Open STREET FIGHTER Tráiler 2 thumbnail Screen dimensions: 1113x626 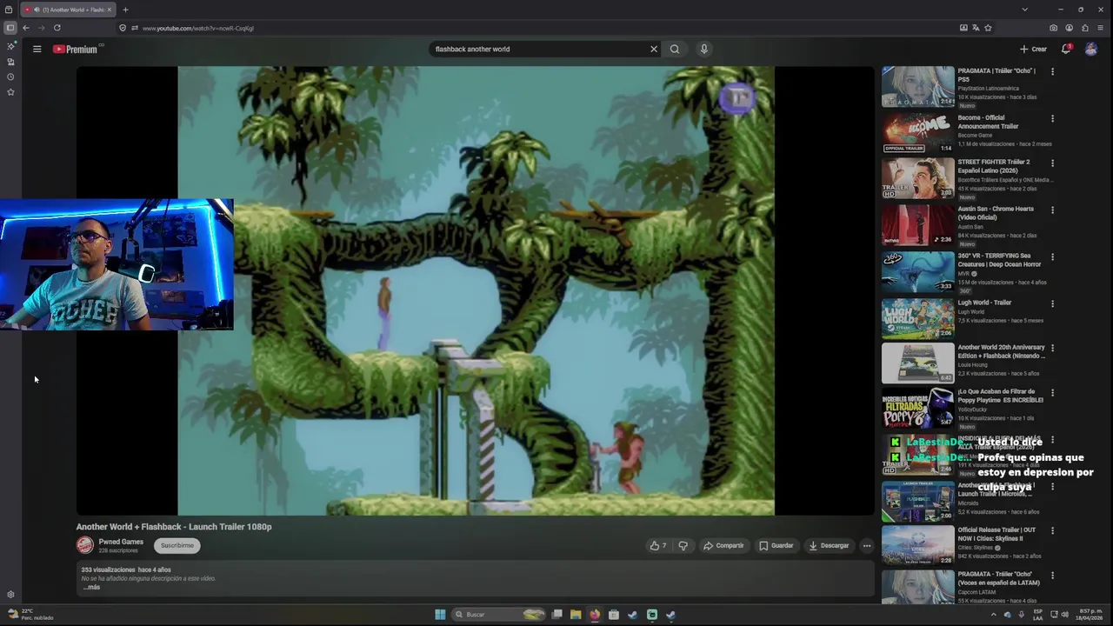click(x=917, y=177)
